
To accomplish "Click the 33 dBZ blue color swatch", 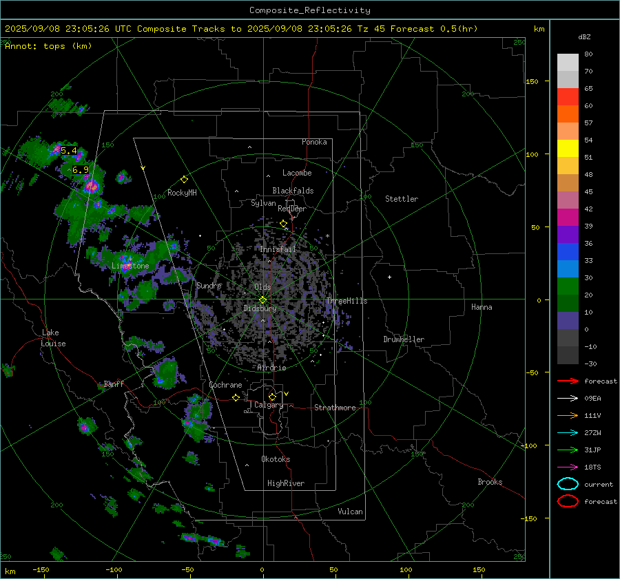I will tap(568, 252).
